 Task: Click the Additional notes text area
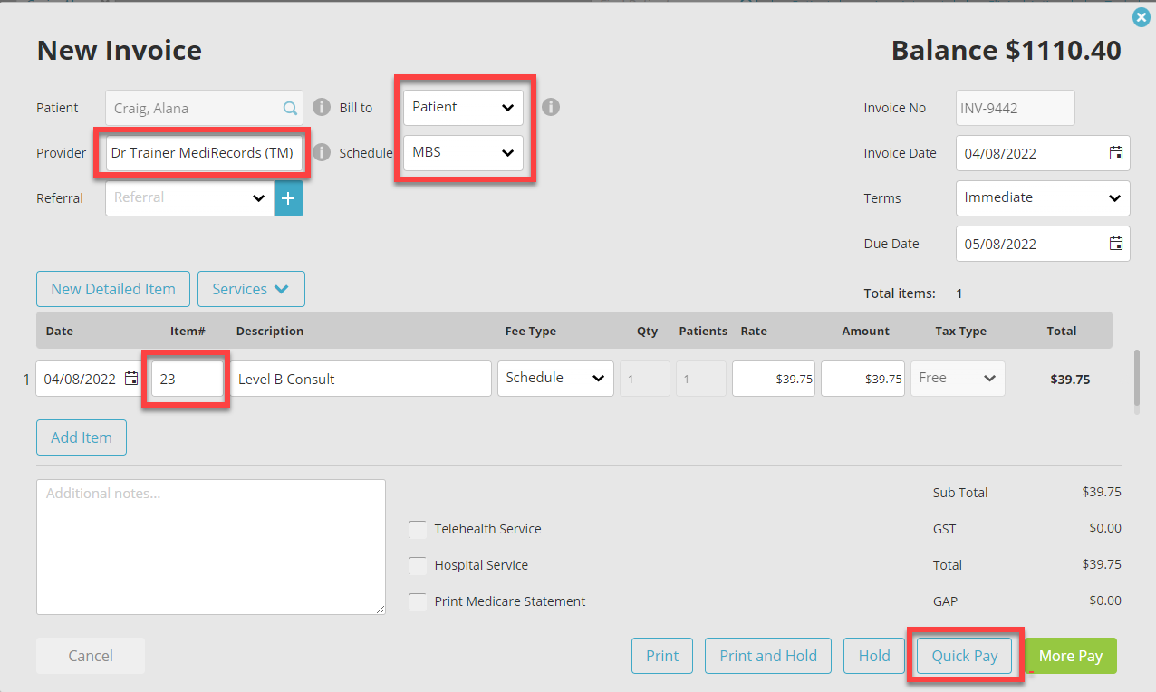[x=211, y=547]
